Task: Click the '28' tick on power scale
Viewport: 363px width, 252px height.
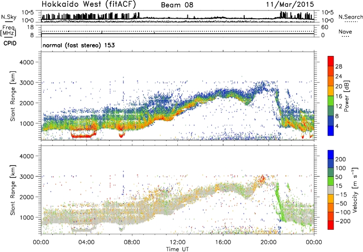Action: 338,66
